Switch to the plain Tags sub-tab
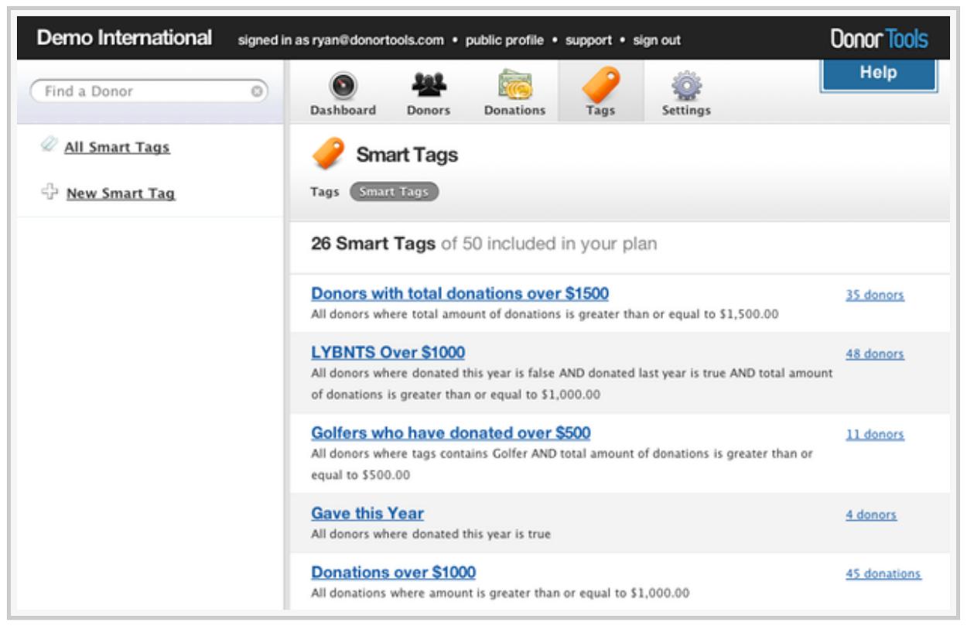Viewport: 967px width, 629px height. coord(325,192)
